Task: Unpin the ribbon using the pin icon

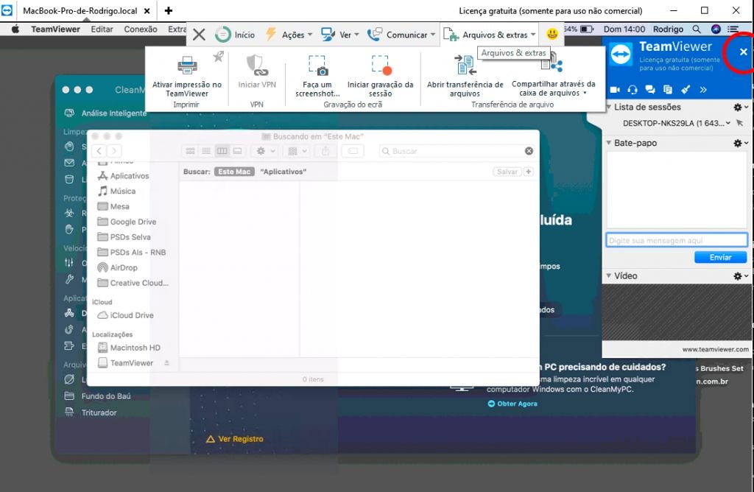Action: [x=218, y=57]
